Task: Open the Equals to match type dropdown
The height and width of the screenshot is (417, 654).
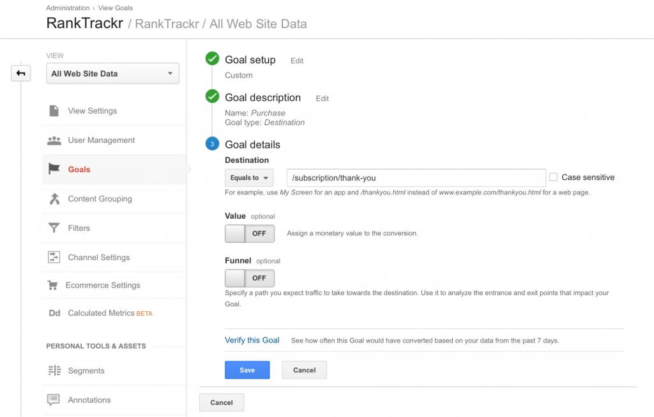Action: 248,178
